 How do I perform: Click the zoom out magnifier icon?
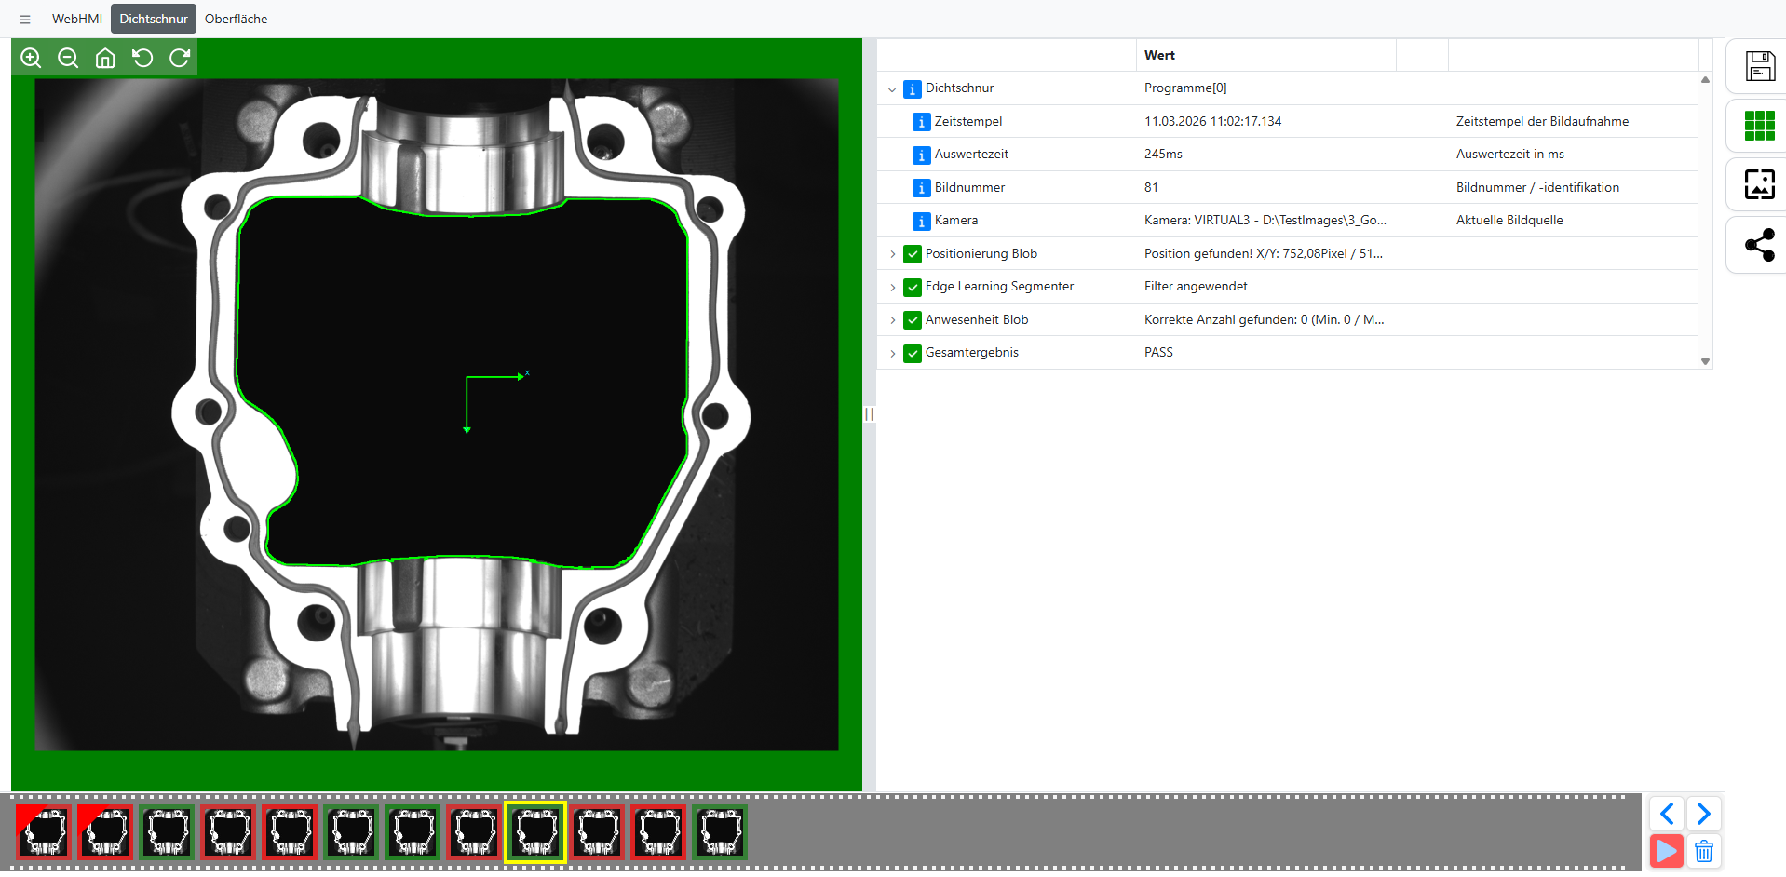click(68, 59)
